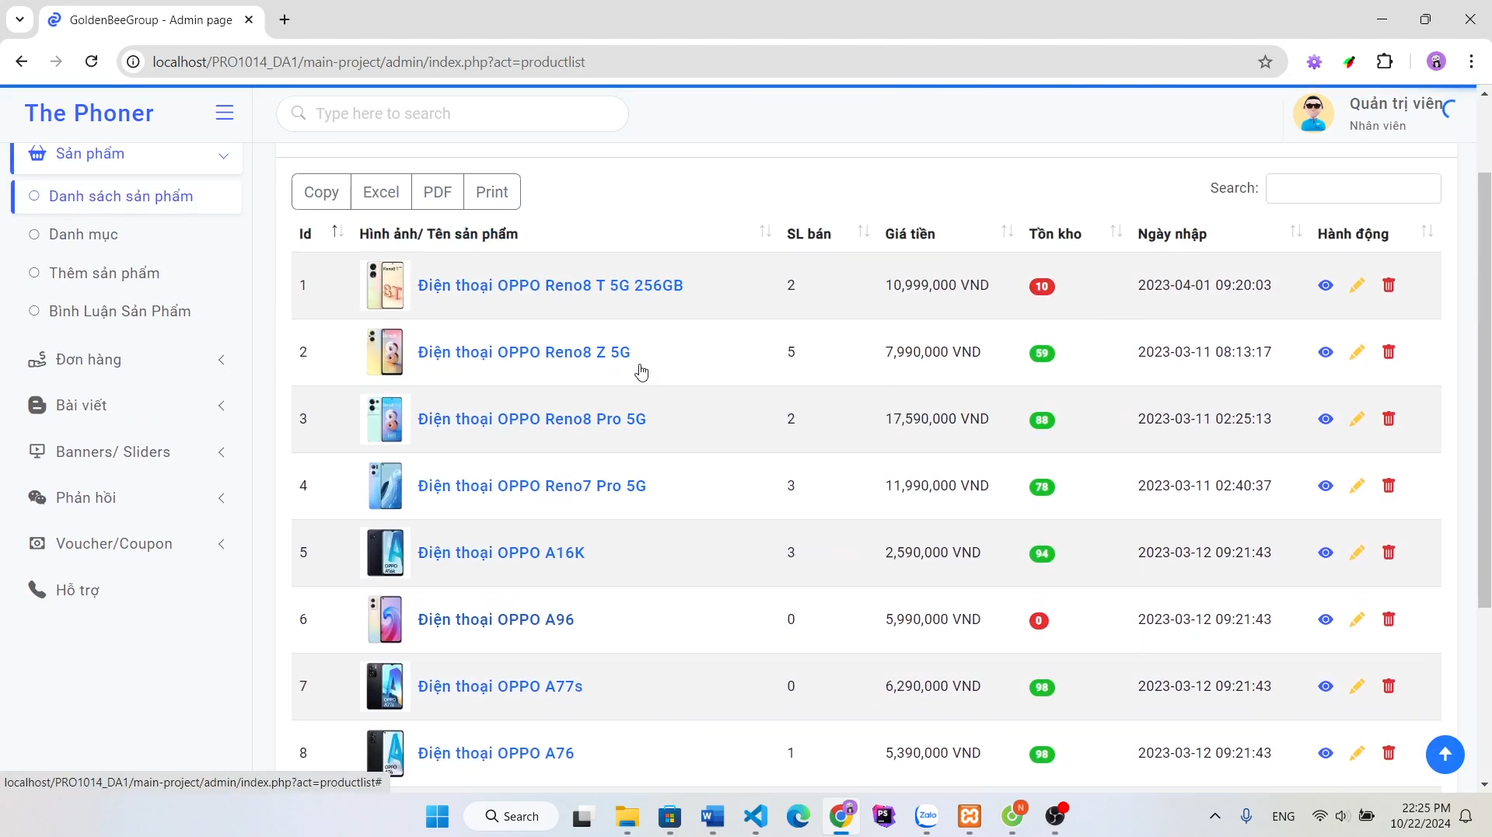Open the Chrome extensions puzzle icon
The width and height of the screenshot is (1492, 837).
click(x=1385, y=61)
